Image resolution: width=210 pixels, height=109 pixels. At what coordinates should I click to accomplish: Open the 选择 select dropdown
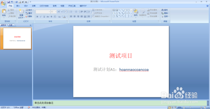click(165, 16)
